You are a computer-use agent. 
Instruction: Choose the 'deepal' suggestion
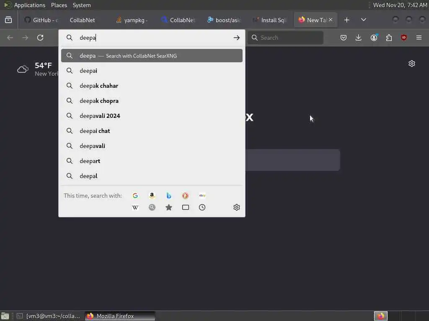click(152, 176)
